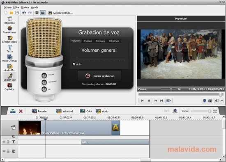This screenshot has height=162, width=226.
Task: Toggle lock on the text track
Action: [8, 142]
